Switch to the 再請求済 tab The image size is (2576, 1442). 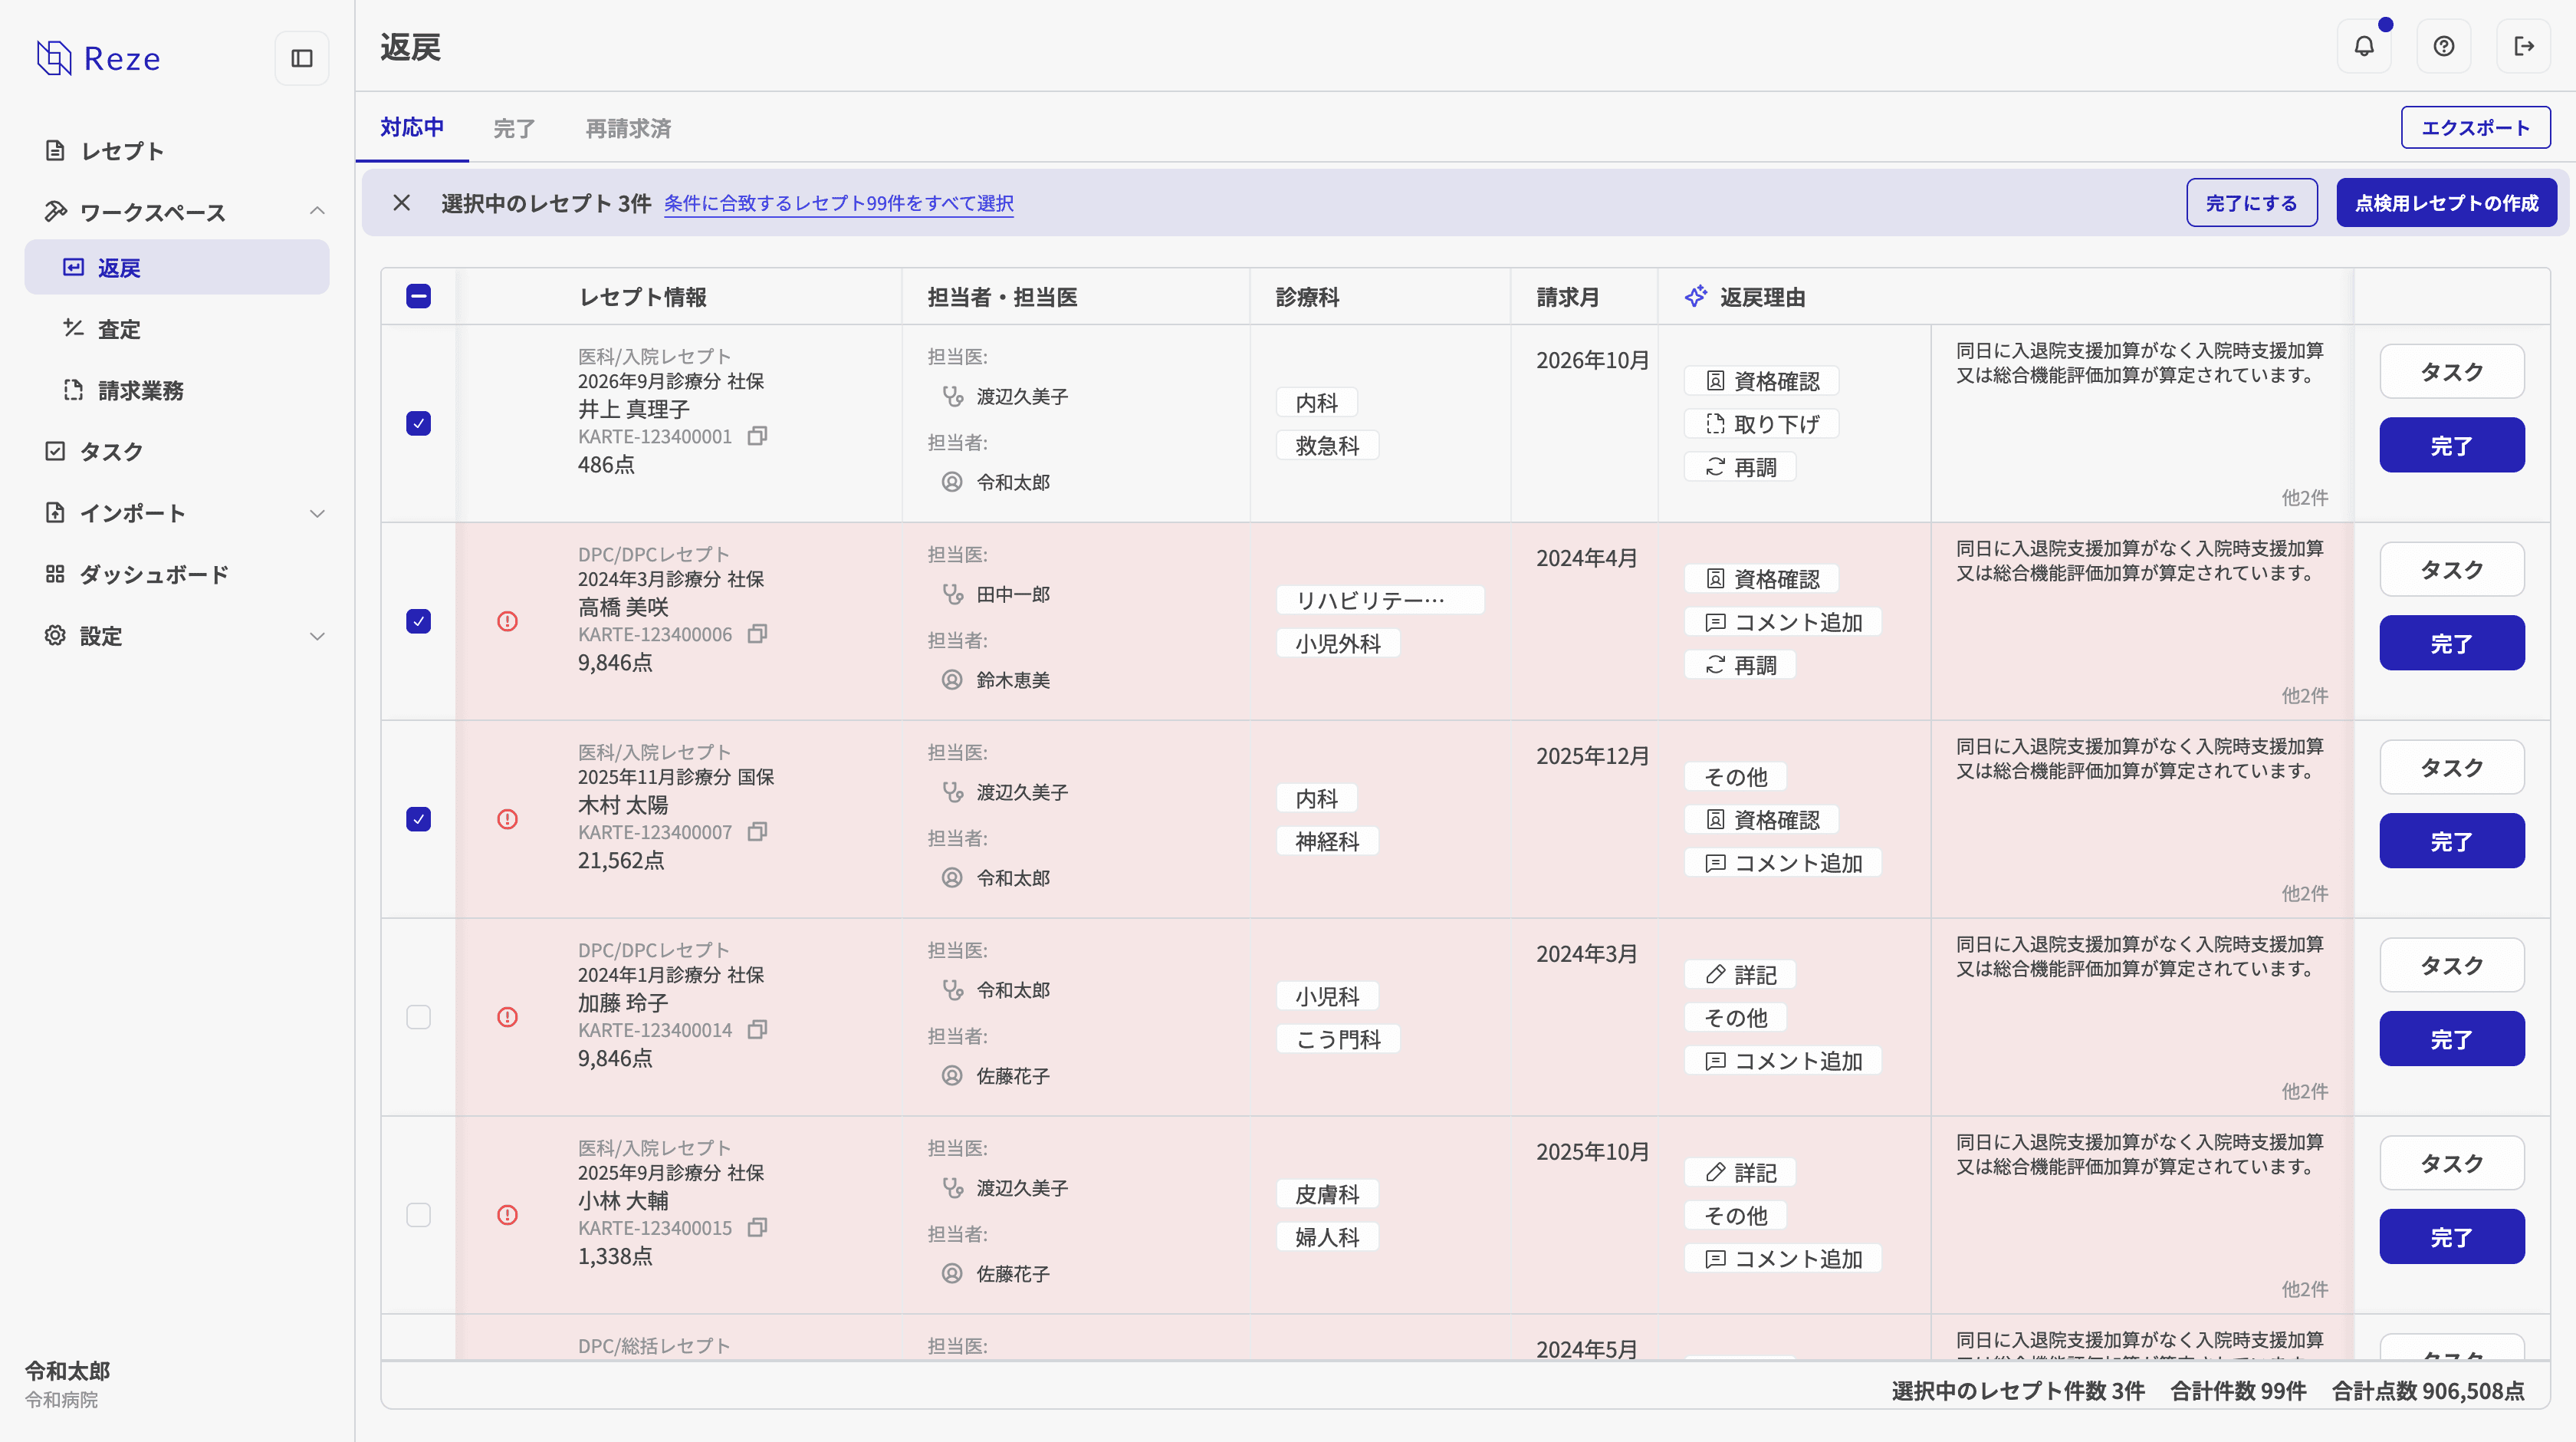click(628, 128)
